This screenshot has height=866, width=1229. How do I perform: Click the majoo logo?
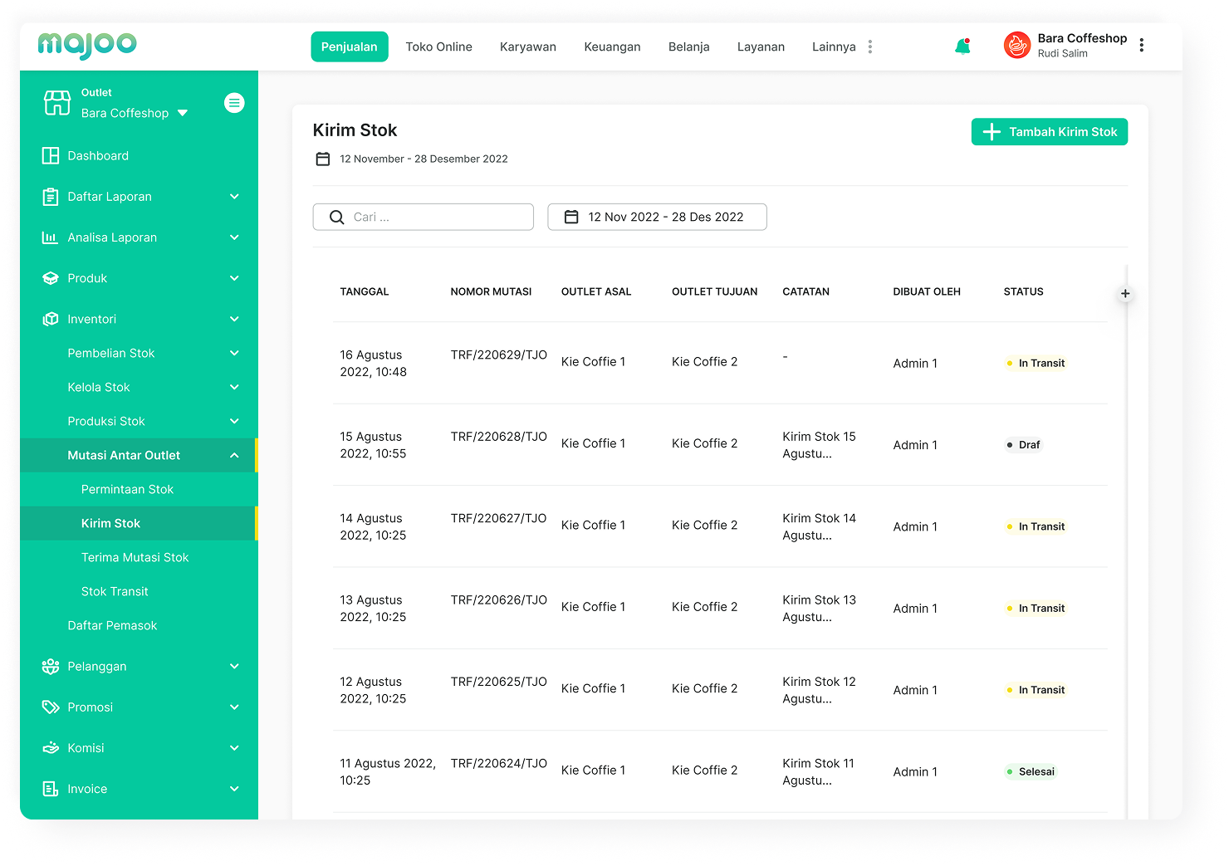[x=87, y=45]
